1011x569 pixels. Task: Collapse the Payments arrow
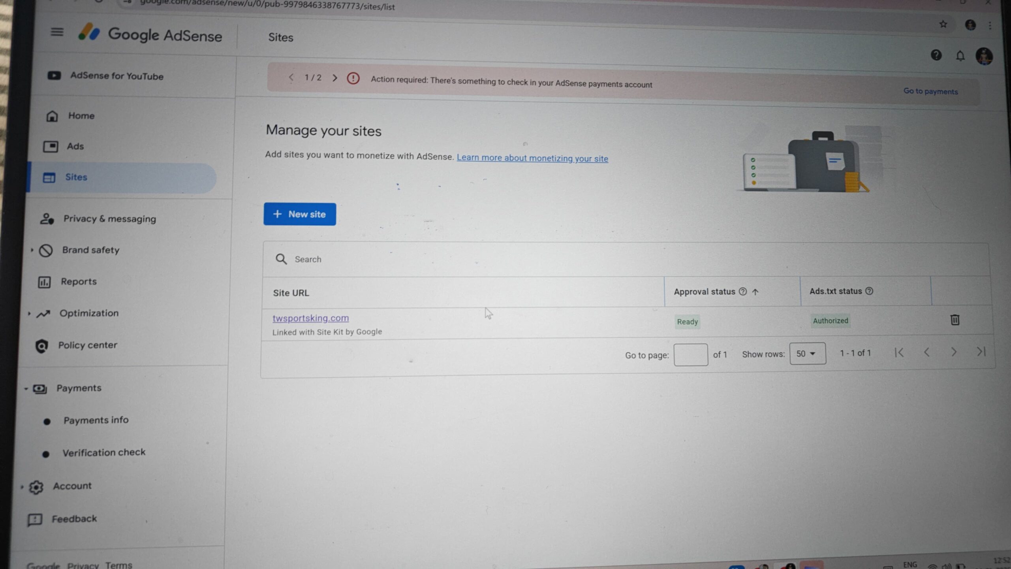tap(26, 389)
